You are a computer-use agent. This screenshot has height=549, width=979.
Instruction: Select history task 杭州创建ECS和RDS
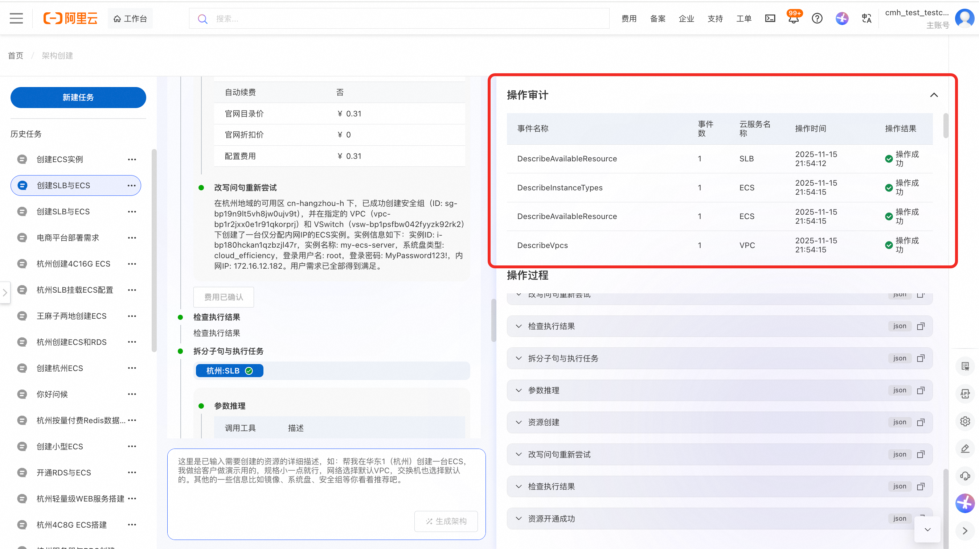coord(71,342)
